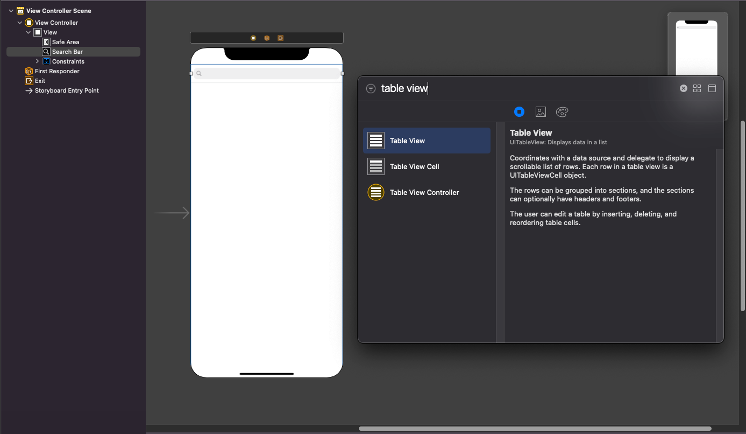Select the Constraints icon in the outline
Image resolution: width=746 pixels, height=434 pixels.
pyautogui.click(x=46, y=61)
